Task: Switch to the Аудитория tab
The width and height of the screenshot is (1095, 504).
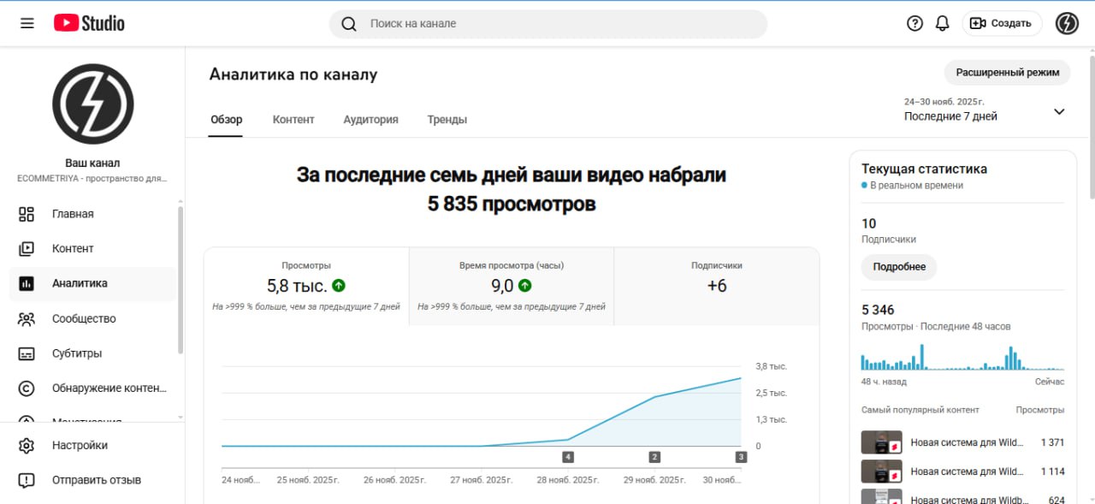Action: click(x=370, y=120)
